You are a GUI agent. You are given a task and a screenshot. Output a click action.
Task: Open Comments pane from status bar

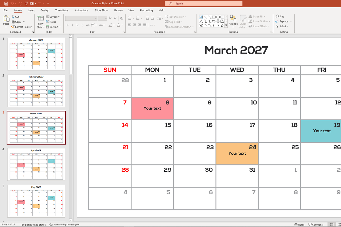pos(316,224)
